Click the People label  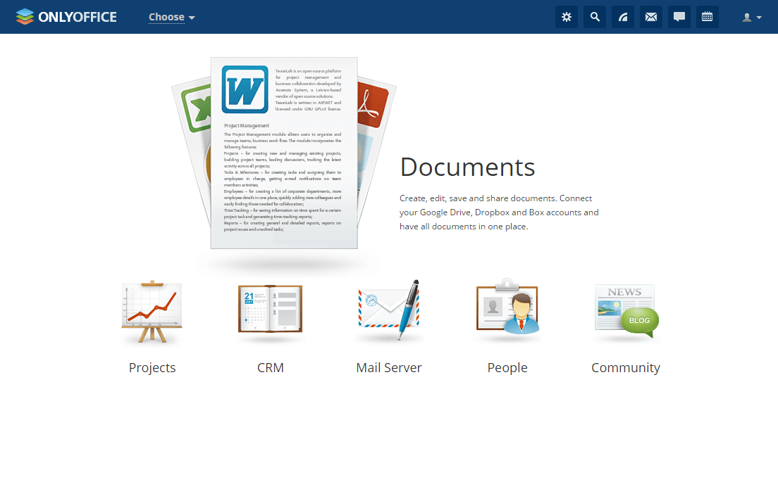[507, 367]
